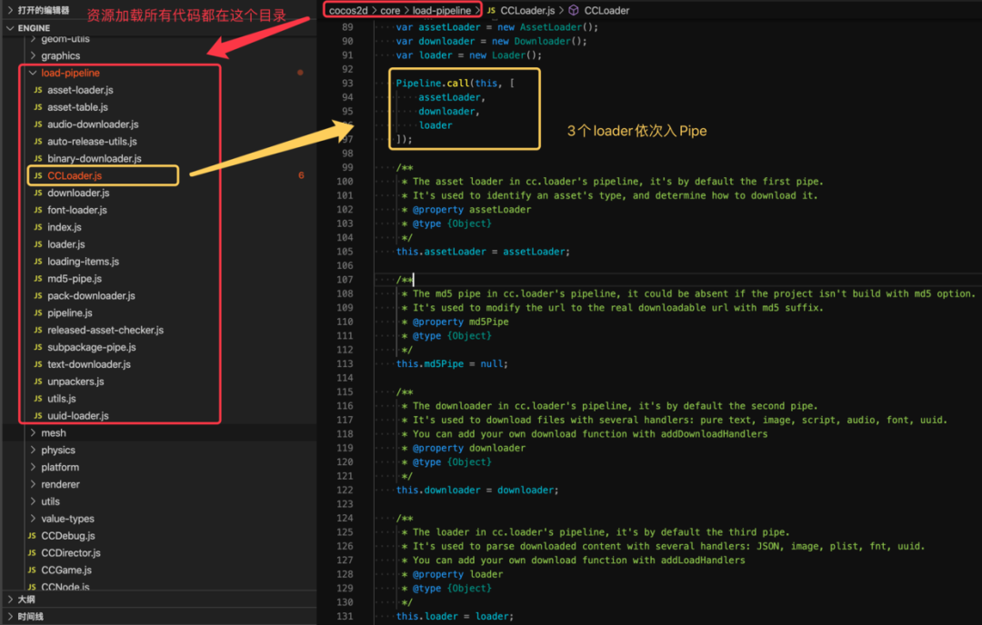Click the problem count 6 beside CCLoader.js
Screen dimensions: 982x625
[301, 176]
